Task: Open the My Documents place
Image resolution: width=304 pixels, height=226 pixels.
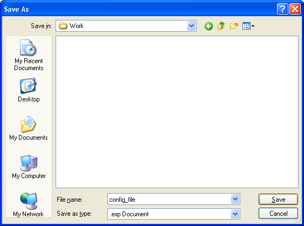Action: [29, 128]
